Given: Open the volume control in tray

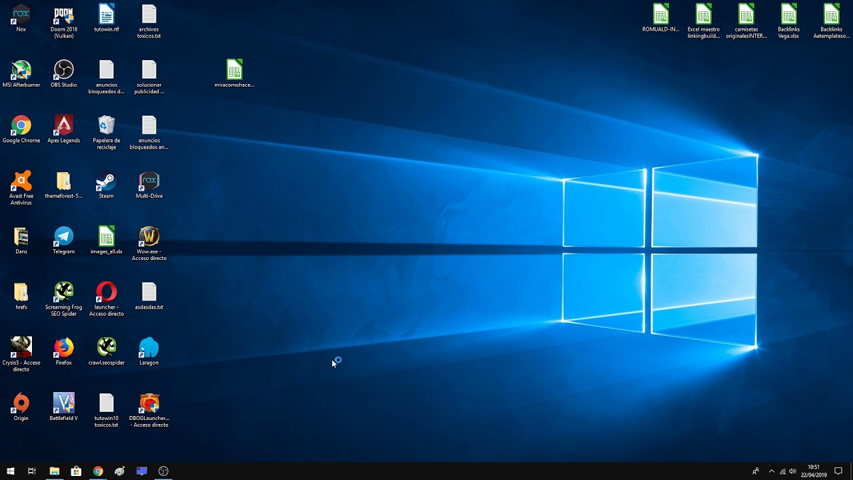Looking at the screenshot, I should (792, 471).
